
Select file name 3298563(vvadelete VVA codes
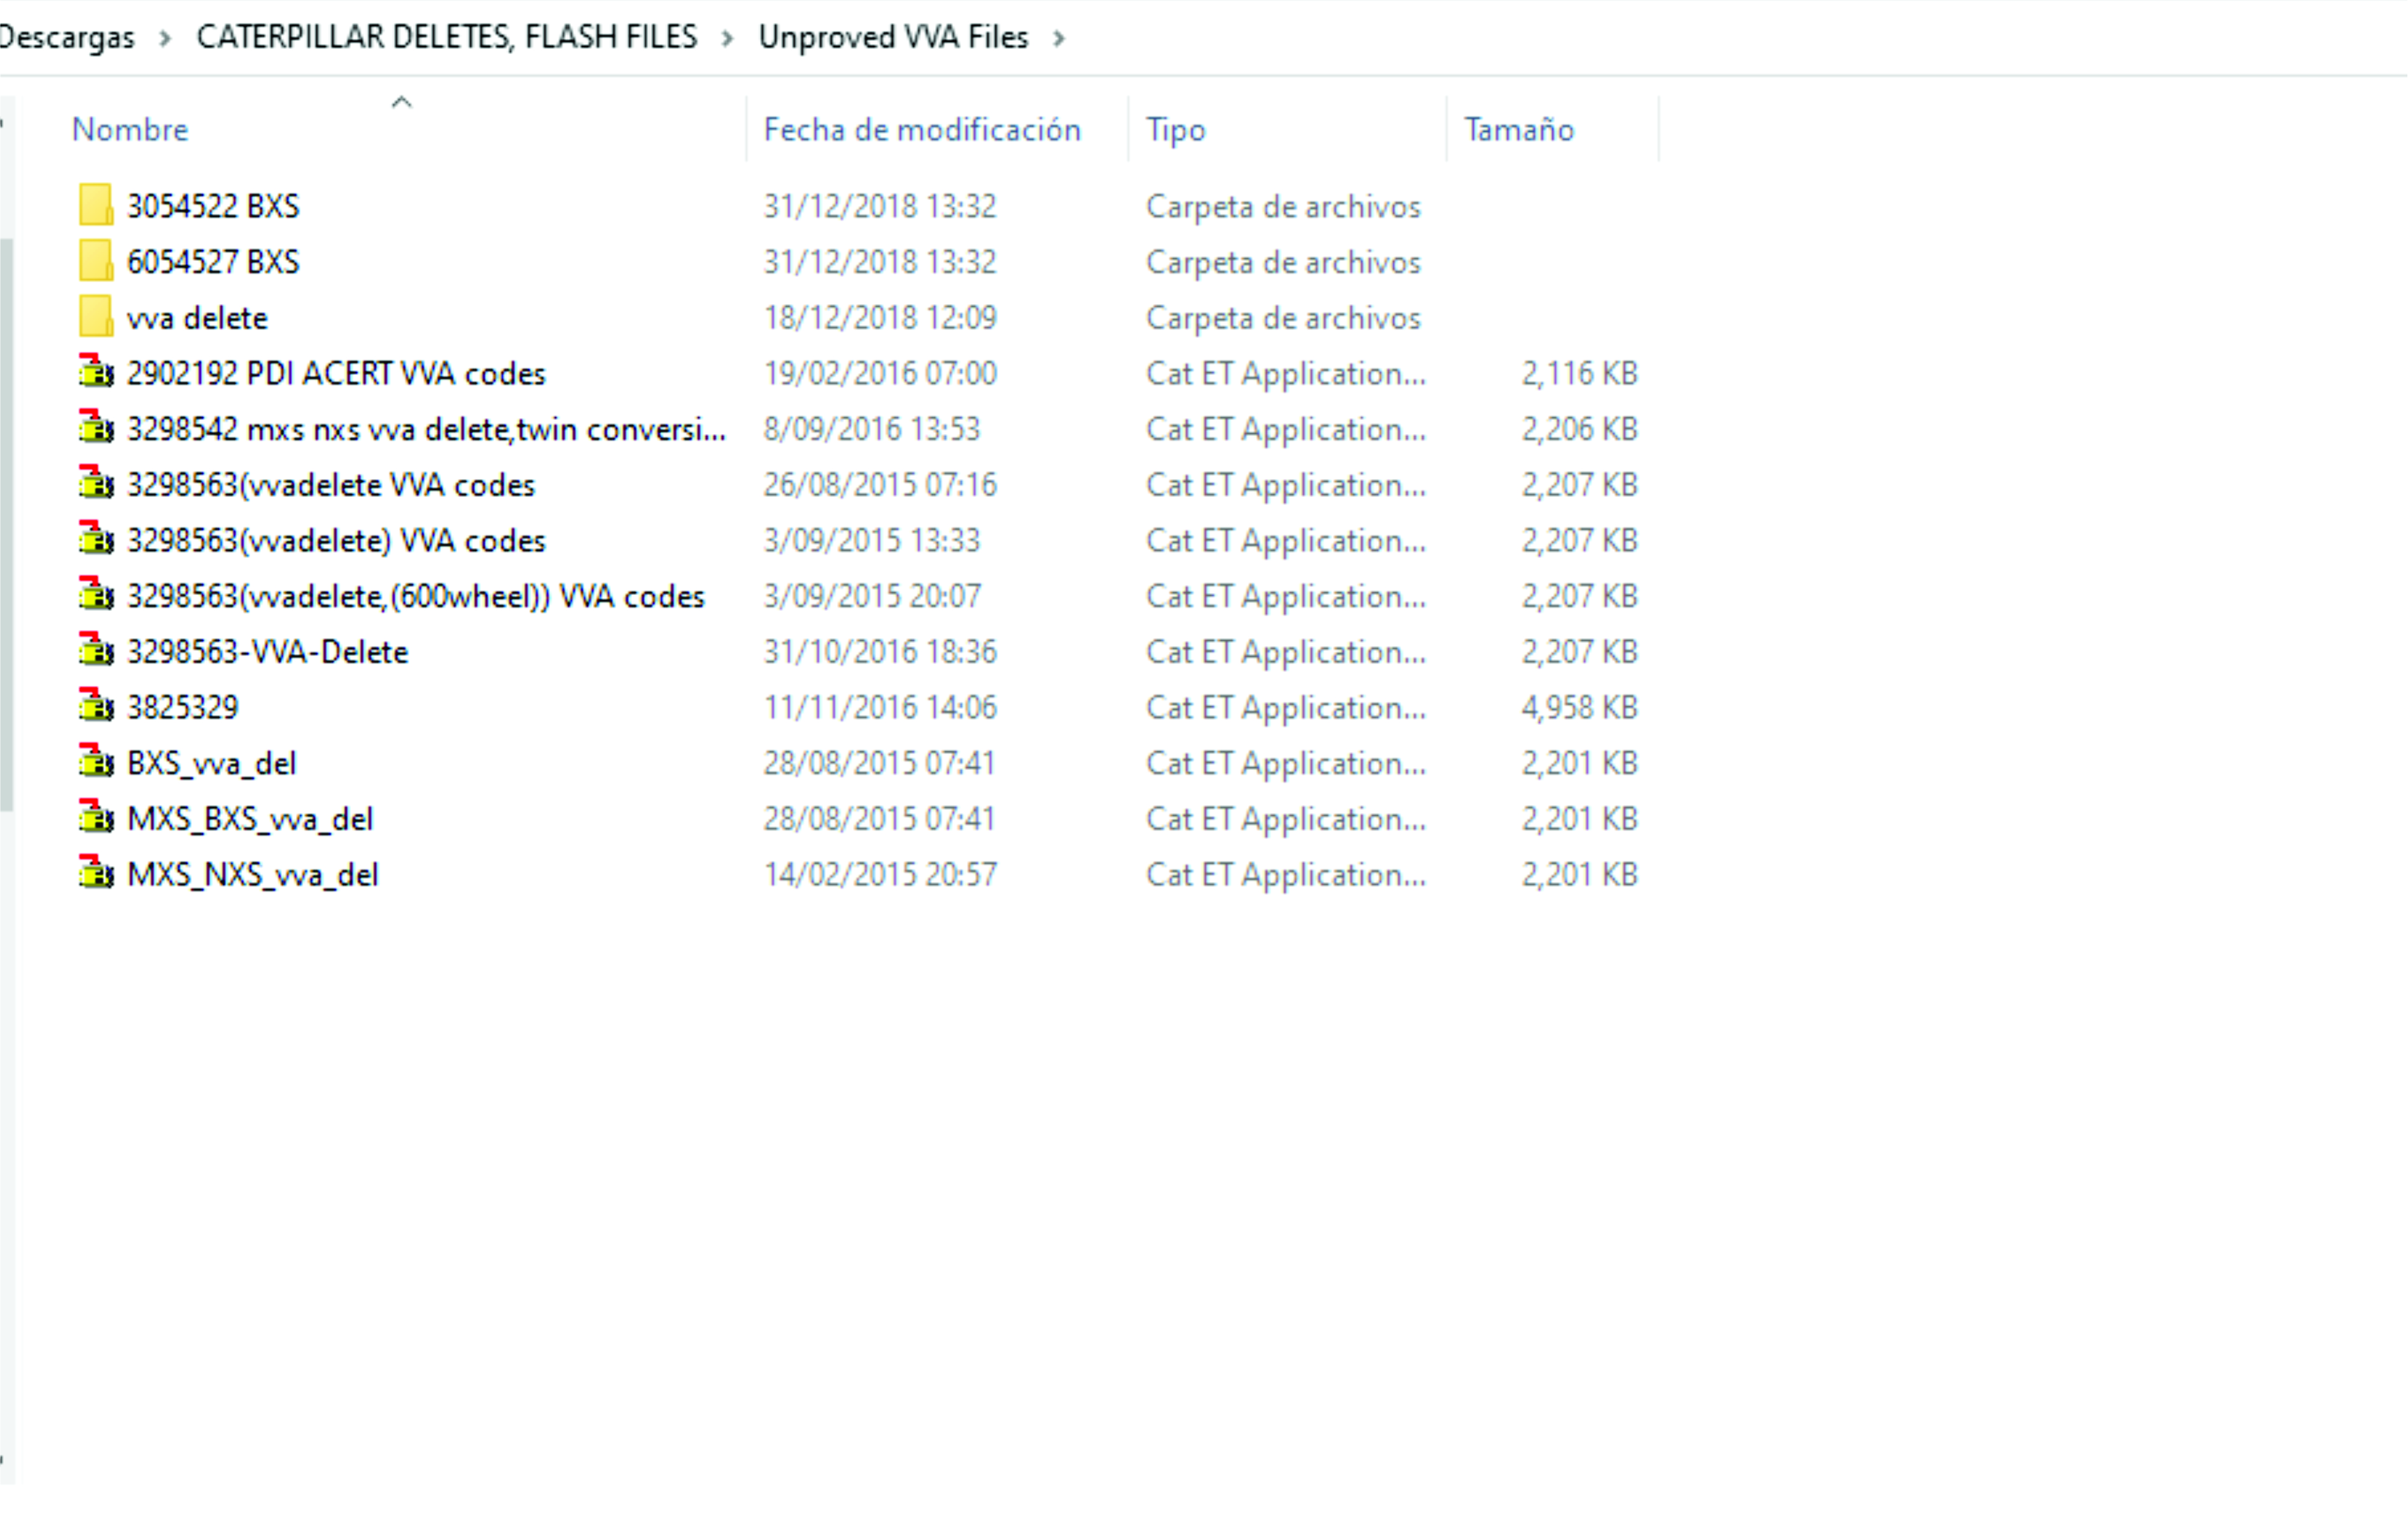[331, 485]
